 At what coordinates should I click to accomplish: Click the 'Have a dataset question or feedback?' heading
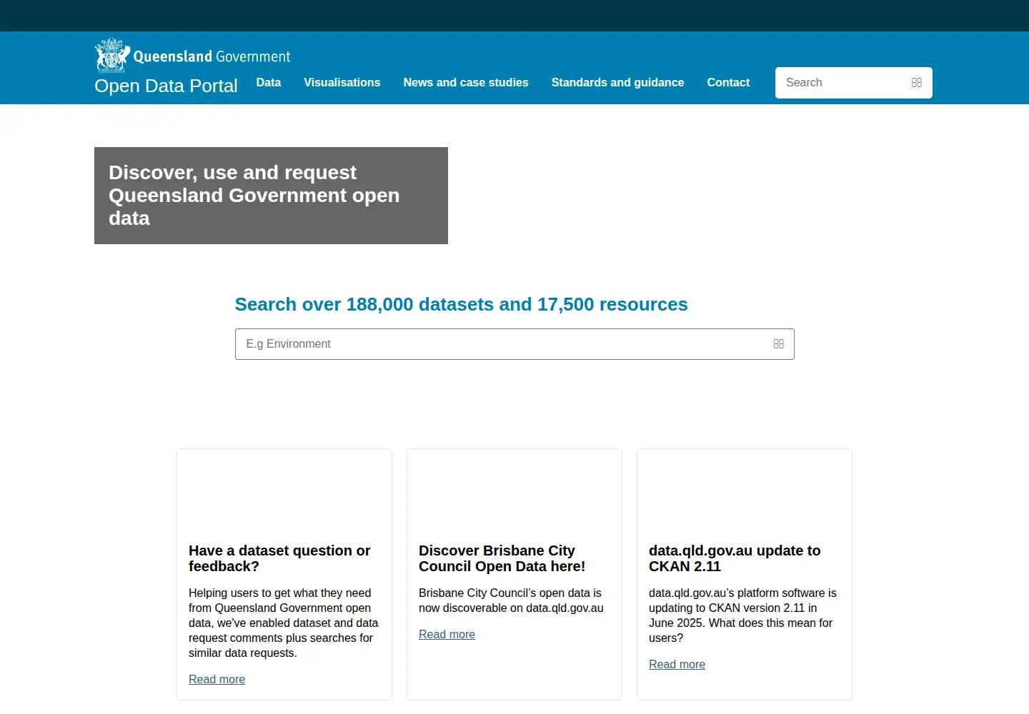(x=279, y=558)
